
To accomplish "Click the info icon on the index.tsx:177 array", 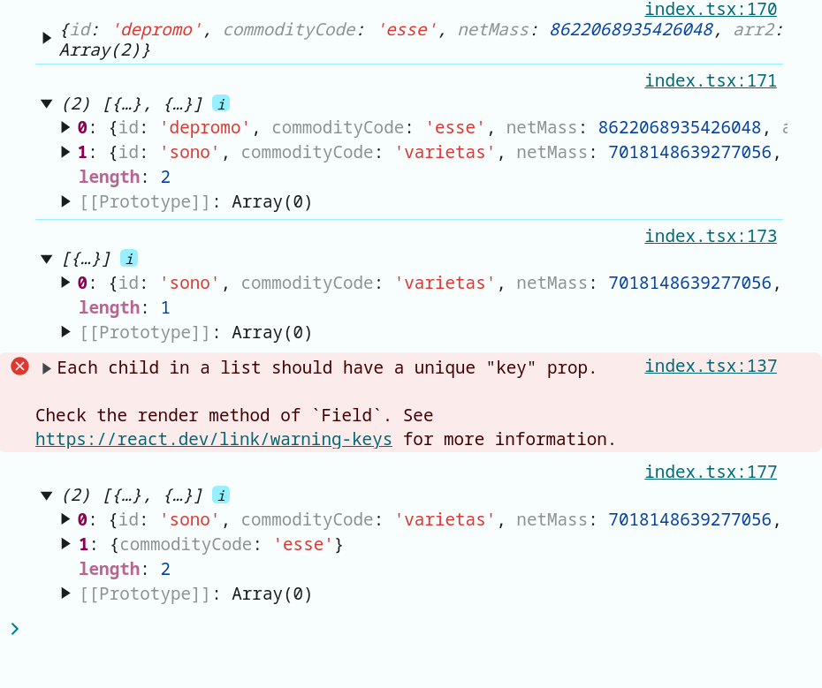I will click(x=221, y=495).
